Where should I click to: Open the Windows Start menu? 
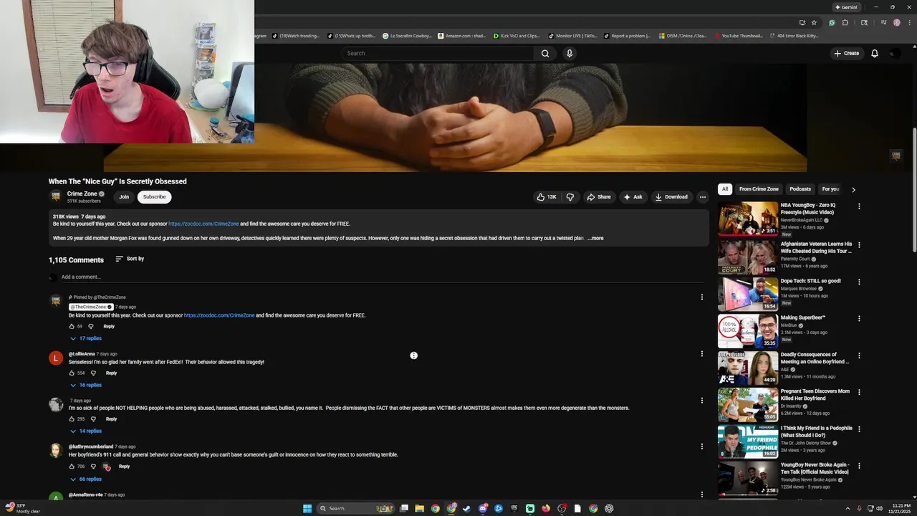tap(307, 509)
